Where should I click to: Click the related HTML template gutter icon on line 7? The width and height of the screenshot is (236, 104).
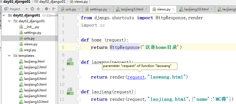tap(70, 62)
